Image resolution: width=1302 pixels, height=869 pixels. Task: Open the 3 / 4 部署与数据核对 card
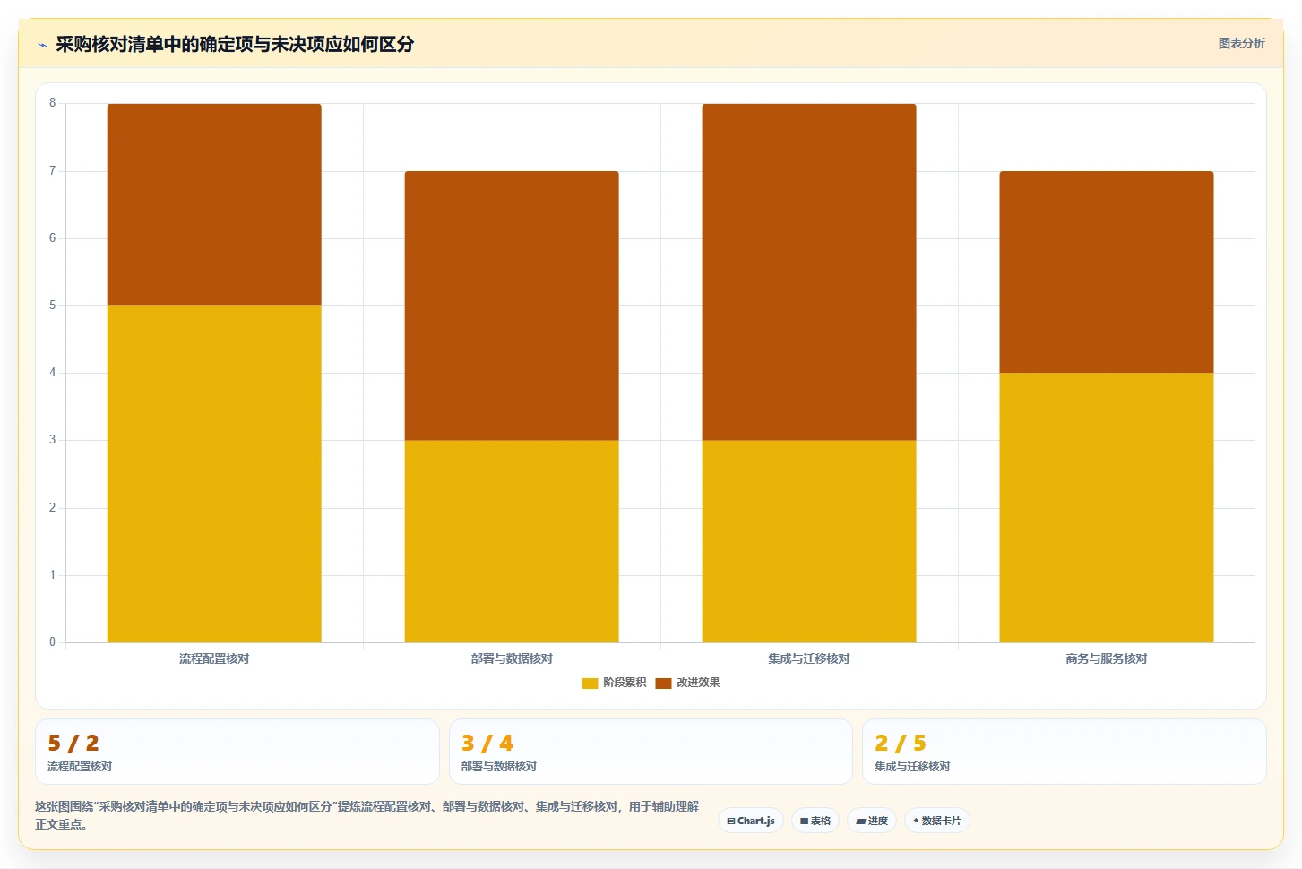[x=651, y=752]
